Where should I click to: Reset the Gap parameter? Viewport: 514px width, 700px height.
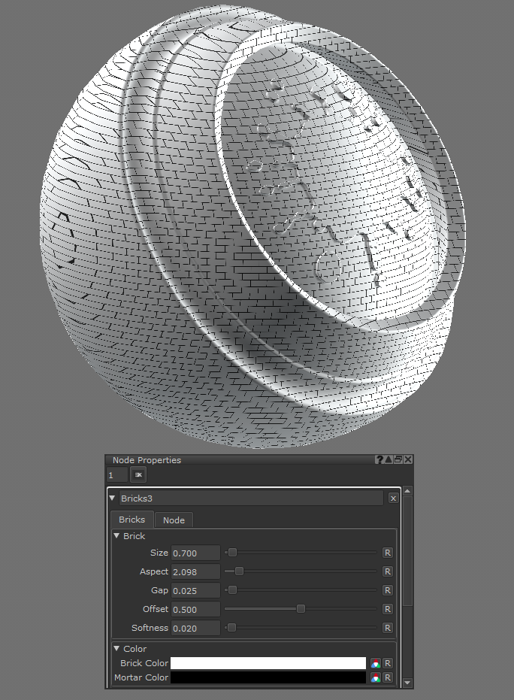(x=388, y=590)
